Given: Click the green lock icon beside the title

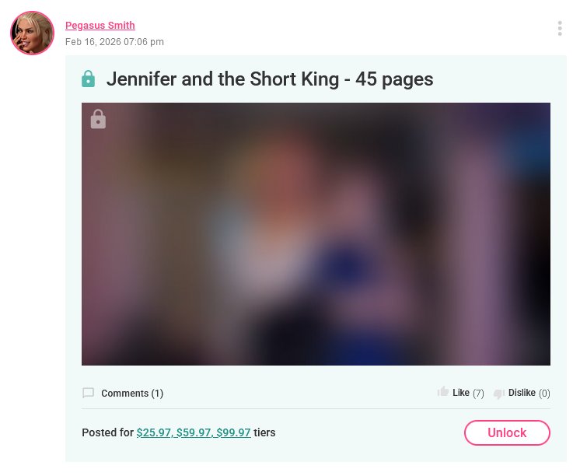Looking at the screenshot, I should (x=89, y=79).
